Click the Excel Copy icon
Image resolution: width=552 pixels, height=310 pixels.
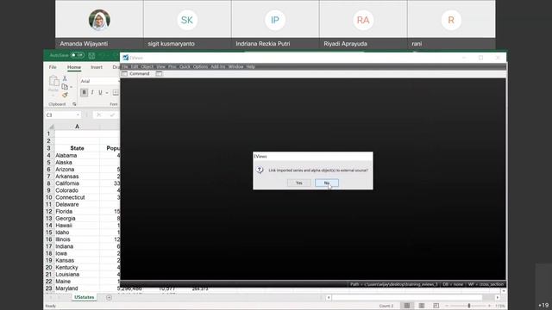tap(65, 87)
